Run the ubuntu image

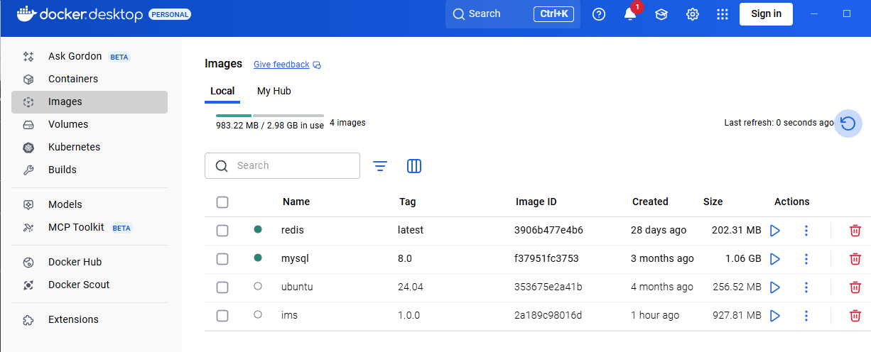775,287
